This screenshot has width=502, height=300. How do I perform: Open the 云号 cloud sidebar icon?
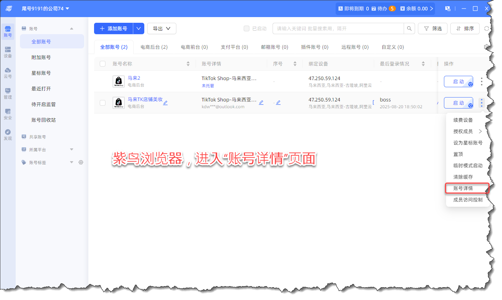tap(8, 72)
